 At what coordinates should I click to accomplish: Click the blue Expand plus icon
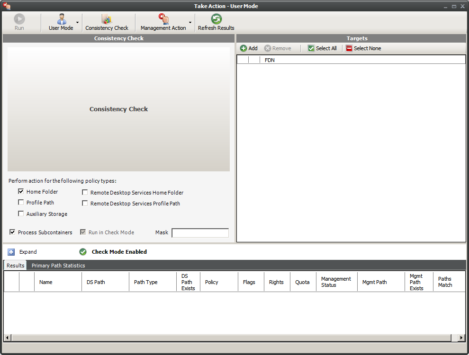[x=11, y=252]
